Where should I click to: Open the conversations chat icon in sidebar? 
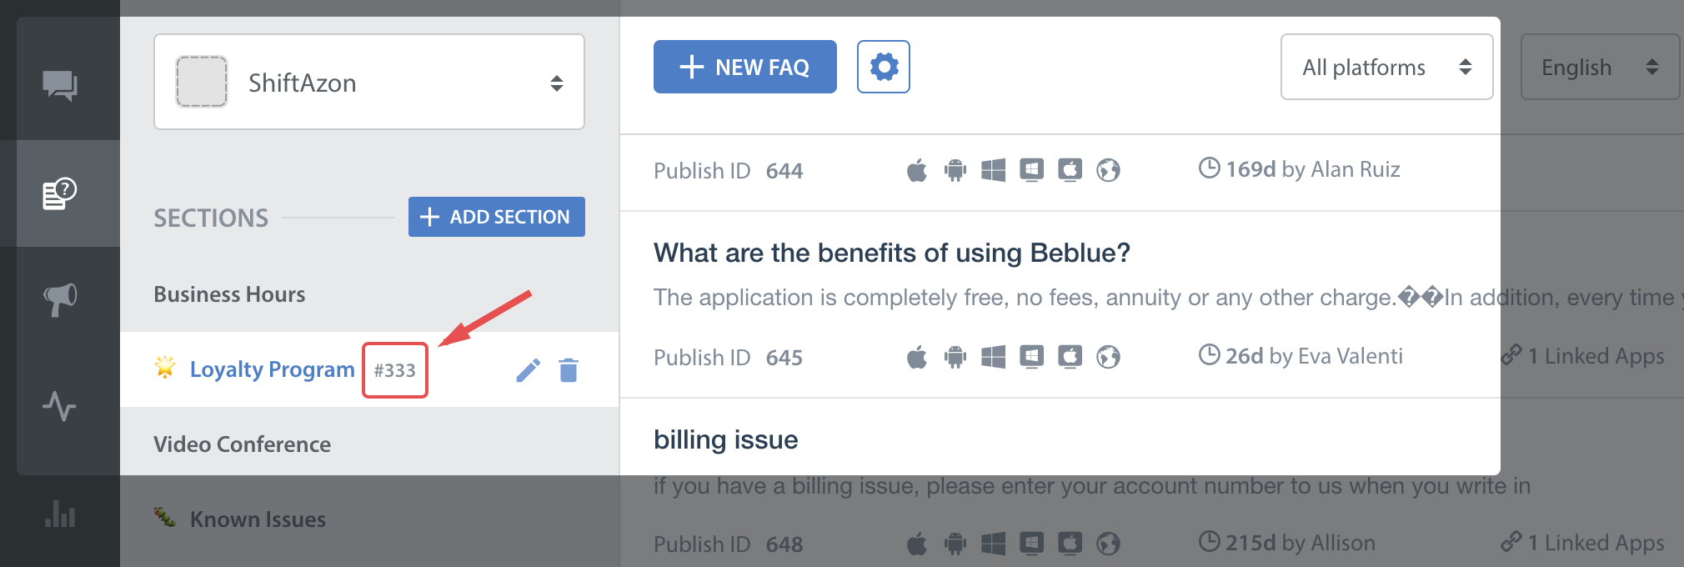tap(60, 85)
